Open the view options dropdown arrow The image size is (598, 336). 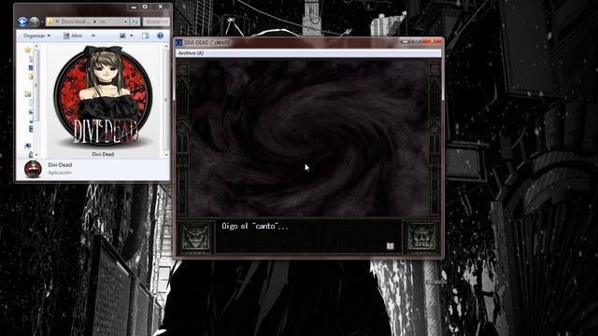131,35
